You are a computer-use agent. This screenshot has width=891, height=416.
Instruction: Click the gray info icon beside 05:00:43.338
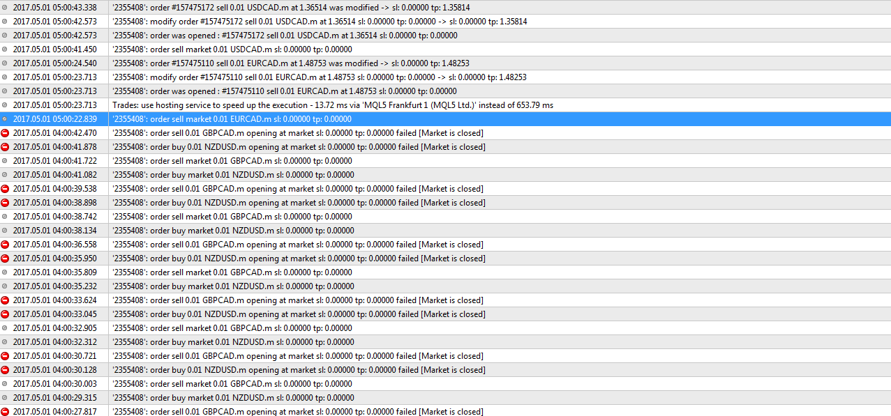(5, 8)
